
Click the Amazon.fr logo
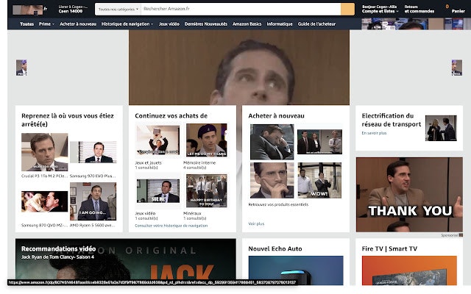coord(29,10)
